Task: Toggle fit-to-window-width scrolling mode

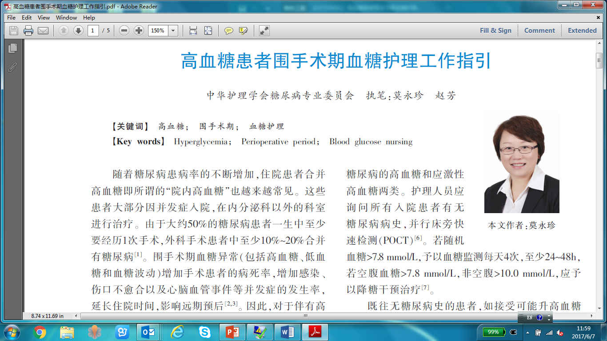Action: tap(193, 31)
